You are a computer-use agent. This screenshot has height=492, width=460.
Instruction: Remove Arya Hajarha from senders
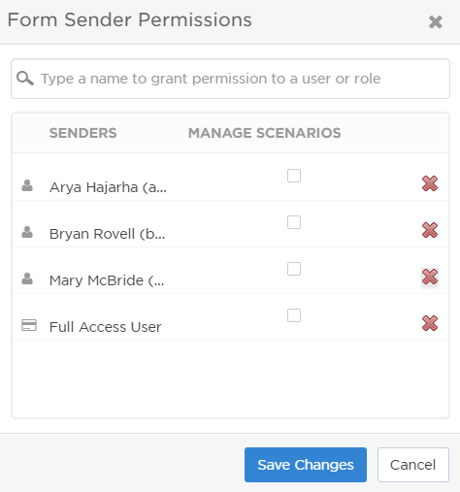(430, 183)
